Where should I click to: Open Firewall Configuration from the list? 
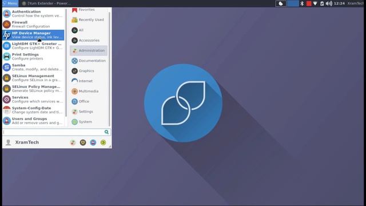click(x=33, y=24)
